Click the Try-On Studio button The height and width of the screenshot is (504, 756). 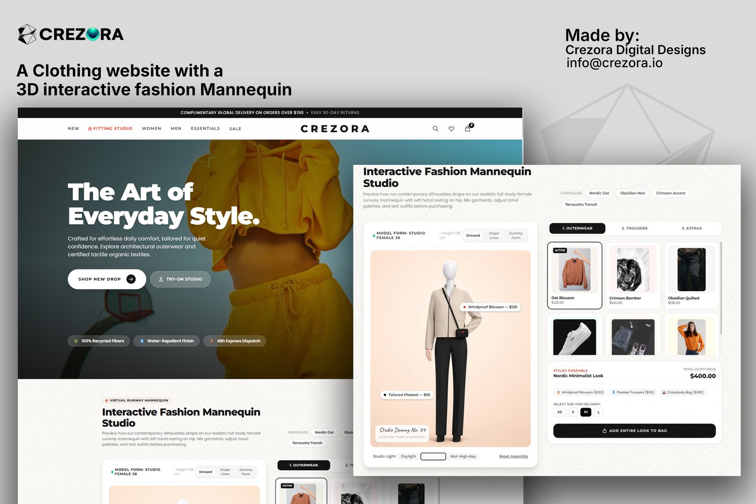click(180, 279)
